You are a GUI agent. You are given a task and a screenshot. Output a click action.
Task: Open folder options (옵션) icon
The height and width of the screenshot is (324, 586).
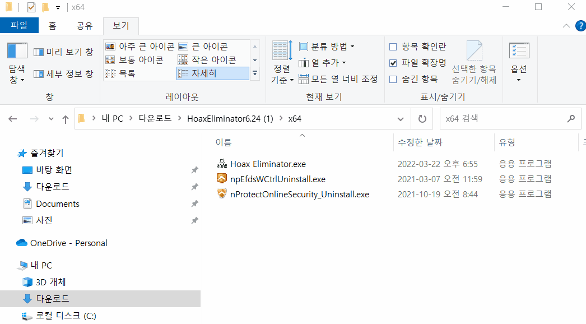point(519,50)
